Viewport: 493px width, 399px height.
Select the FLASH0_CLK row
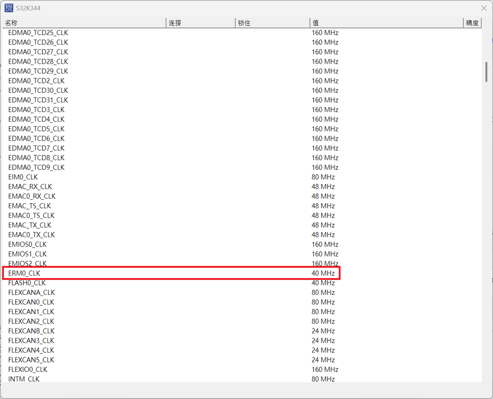242,283
